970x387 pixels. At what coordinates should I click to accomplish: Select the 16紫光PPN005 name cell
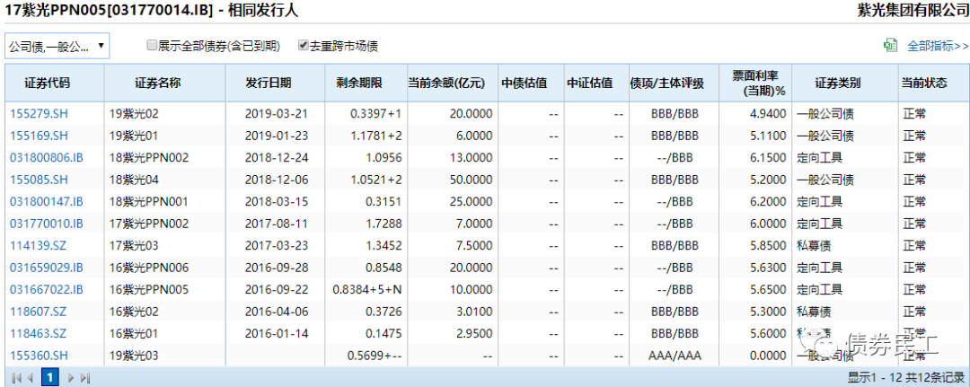point(165,289)
